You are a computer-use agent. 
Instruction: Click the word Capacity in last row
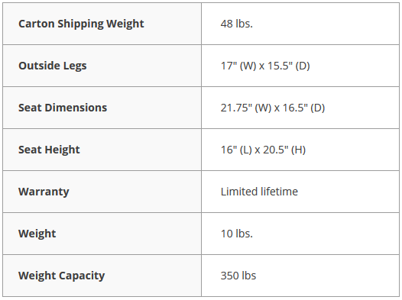(82, 276)
